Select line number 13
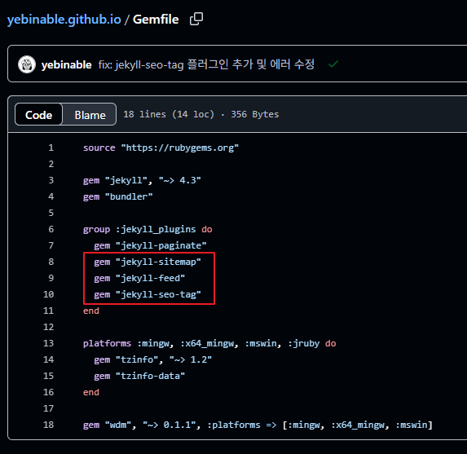 (49, 343)
